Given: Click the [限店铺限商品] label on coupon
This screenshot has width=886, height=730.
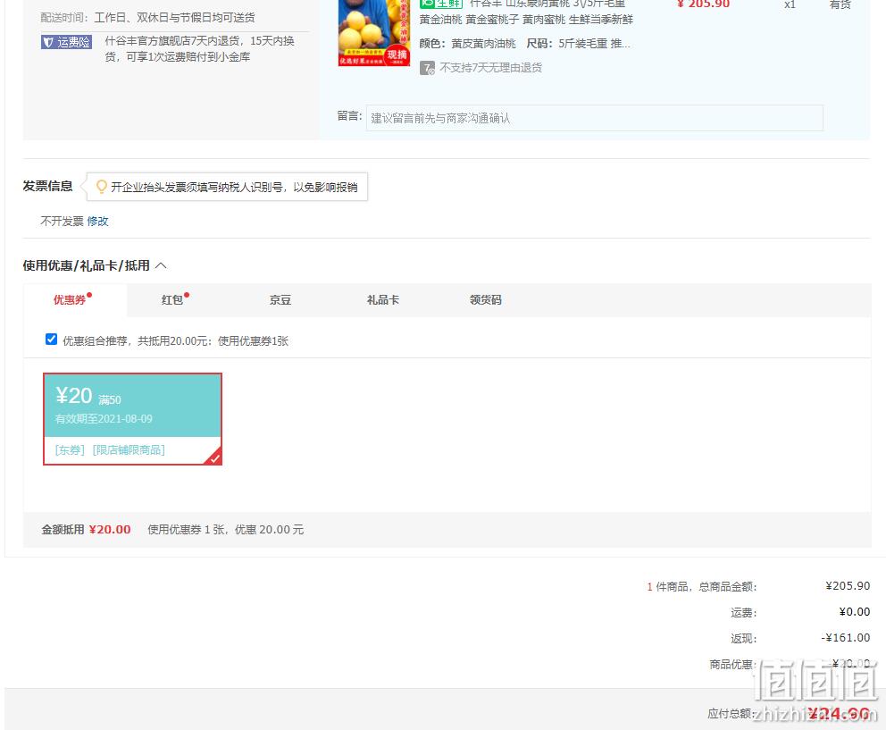Looking at the screenshot, I should (129, 449).
